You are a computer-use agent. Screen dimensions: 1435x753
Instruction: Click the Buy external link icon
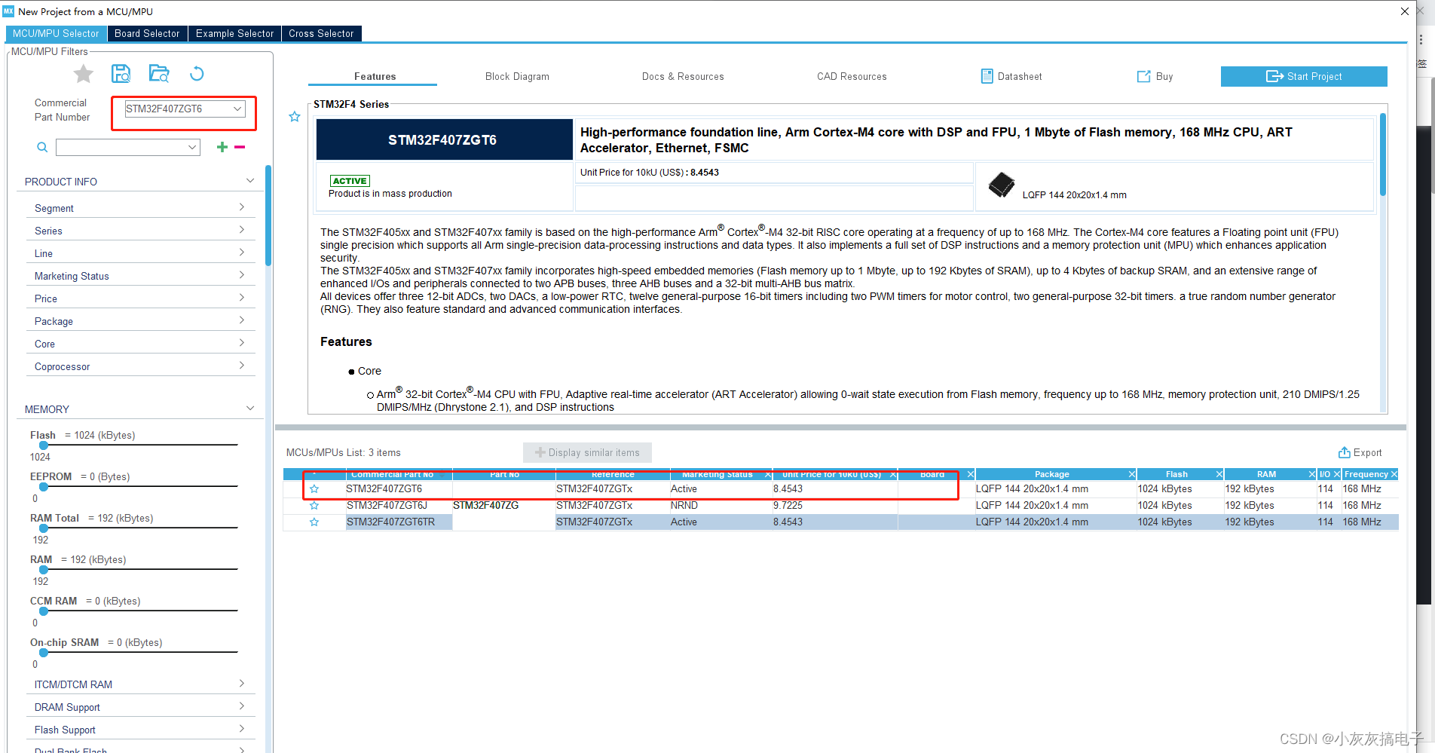tap(1144, 76)
